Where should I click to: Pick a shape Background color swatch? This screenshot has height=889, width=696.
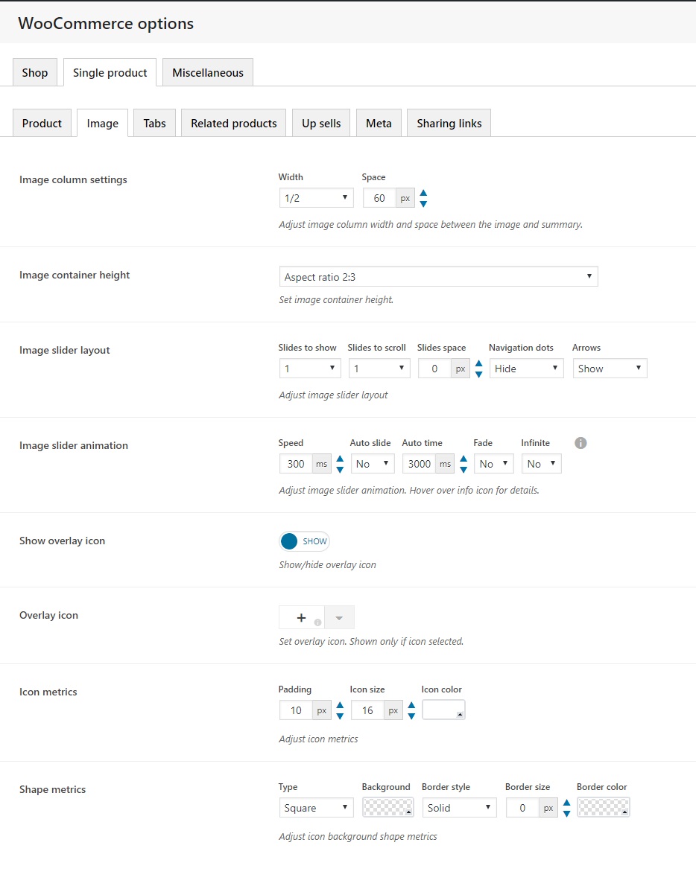coord(387,808)
